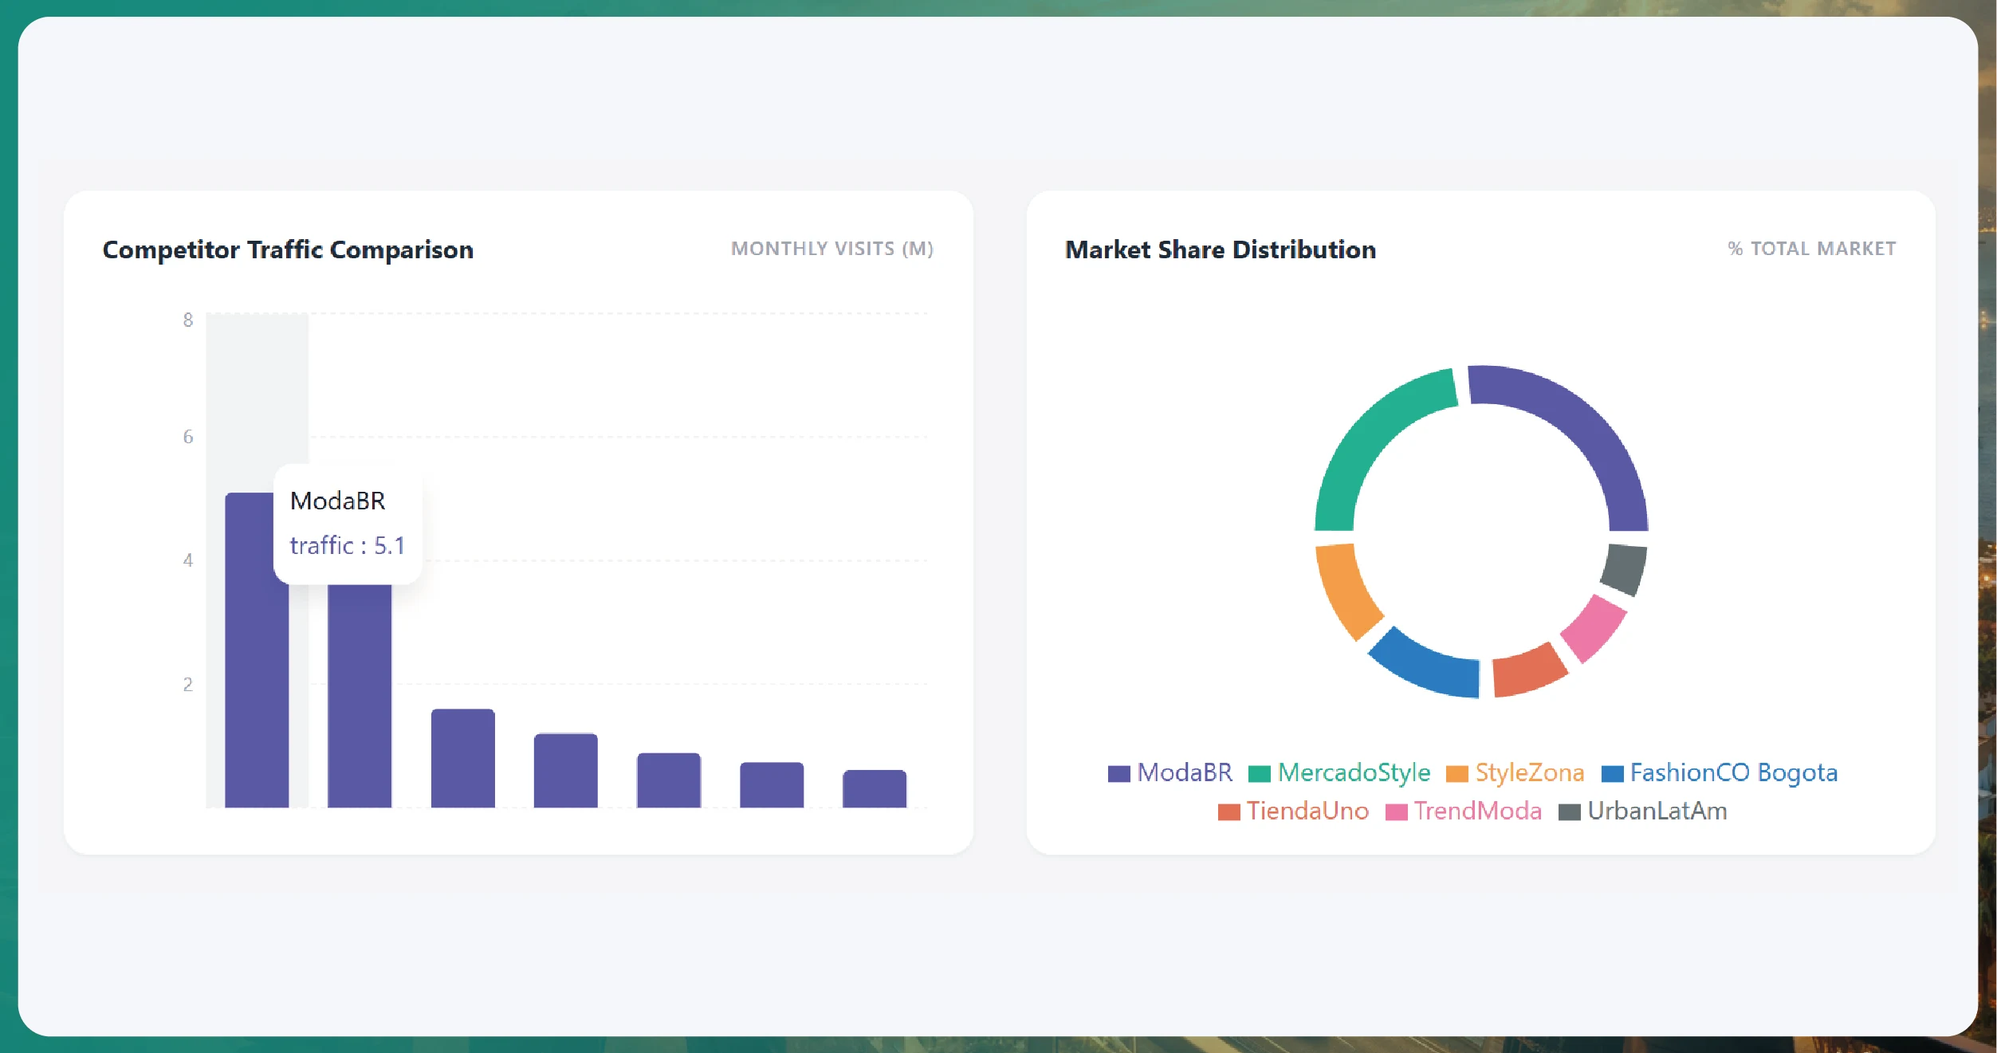Click the traffic : 5.1 tooltip value
This screenshot has height=1053, width=1997.
pos(347,545)
